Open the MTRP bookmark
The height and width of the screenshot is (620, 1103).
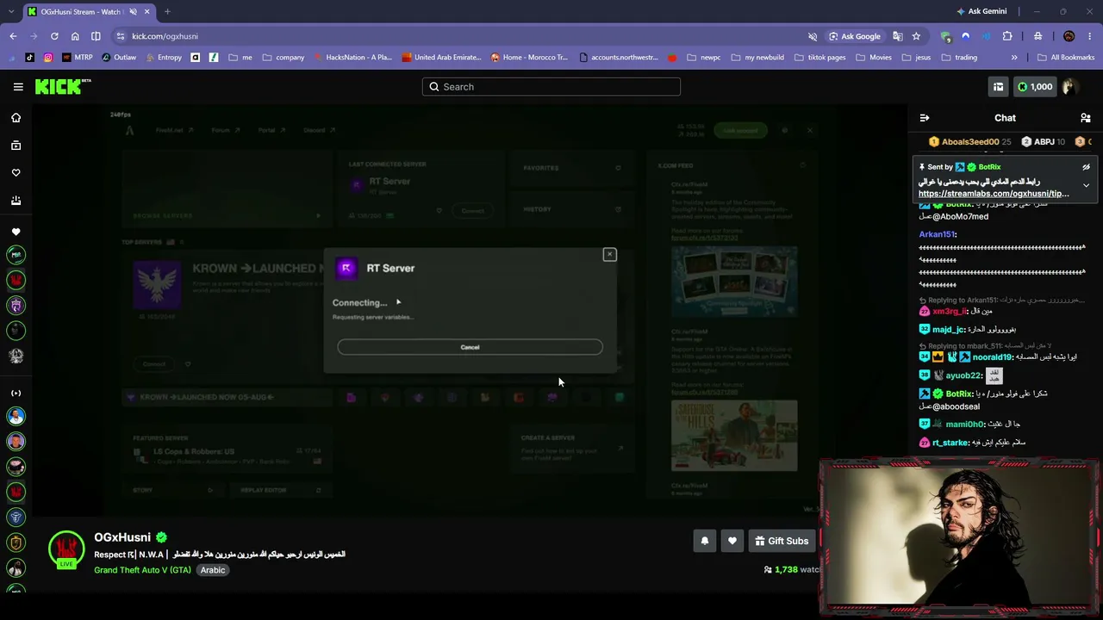[77, 58]
